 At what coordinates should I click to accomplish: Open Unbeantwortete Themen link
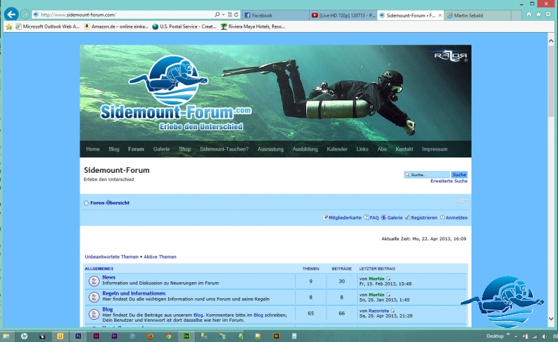112,257
